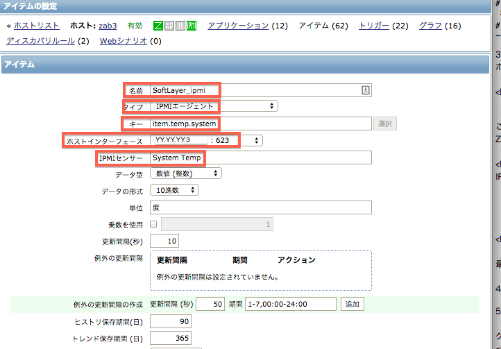Screen dimensions: 501x349
Task: Open the グラフ link
Action: pos(430,26)
